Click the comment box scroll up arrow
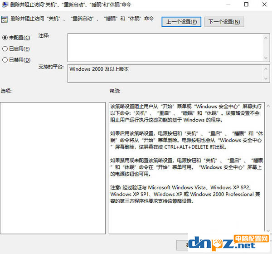 (x=266, y=38)
